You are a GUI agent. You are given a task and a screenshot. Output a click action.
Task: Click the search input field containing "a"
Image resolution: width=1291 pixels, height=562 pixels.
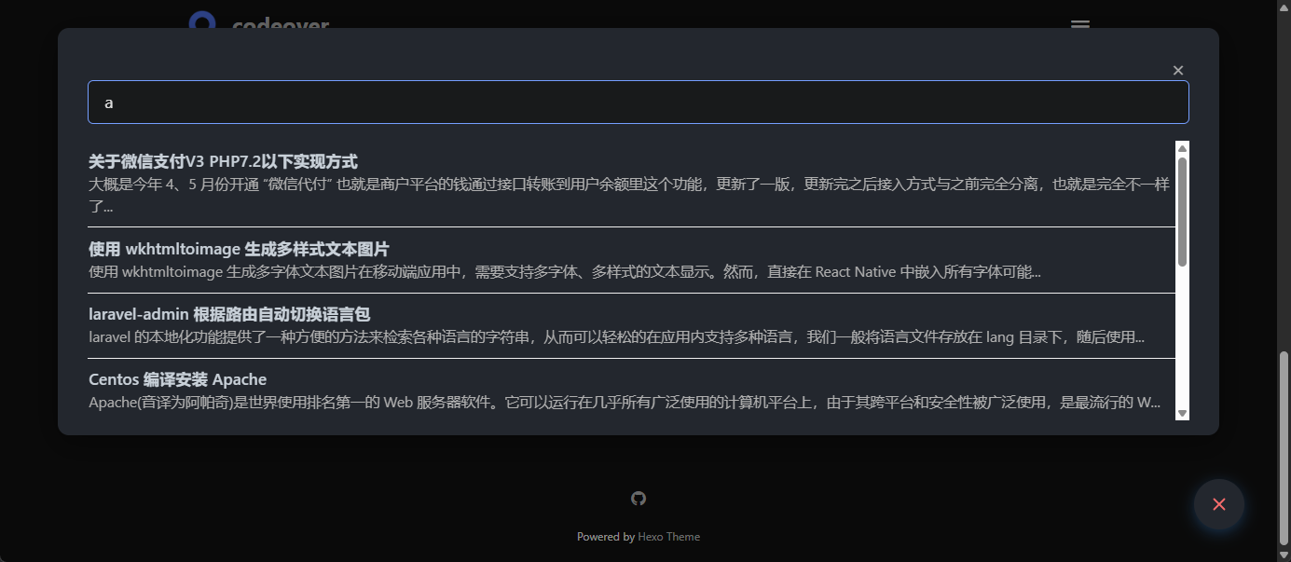coord(638,103)
